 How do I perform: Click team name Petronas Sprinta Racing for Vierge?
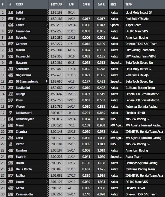[142, 107]
